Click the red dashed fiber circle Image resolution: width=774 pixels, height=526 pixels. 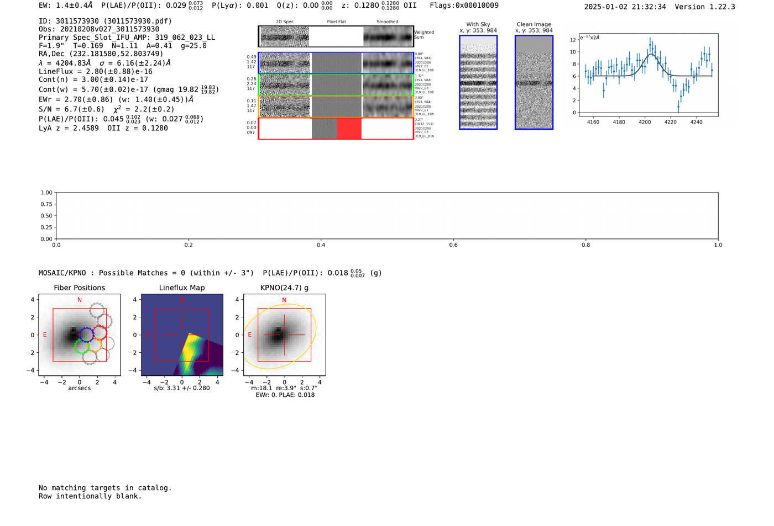pos(100,333)
